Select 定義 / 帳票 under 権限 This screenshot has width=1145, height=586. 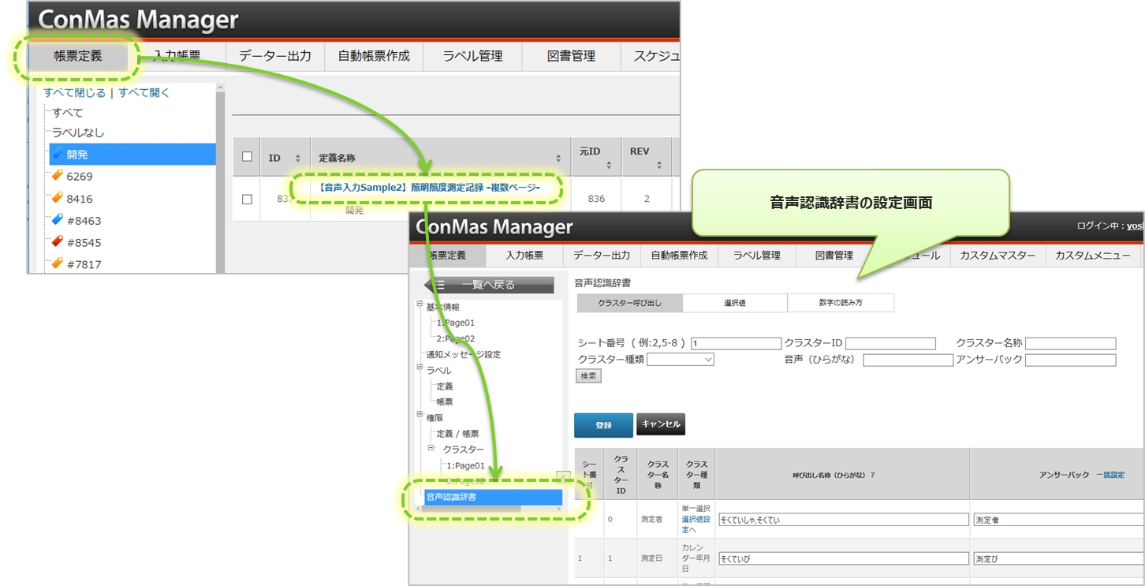(457, 433)
